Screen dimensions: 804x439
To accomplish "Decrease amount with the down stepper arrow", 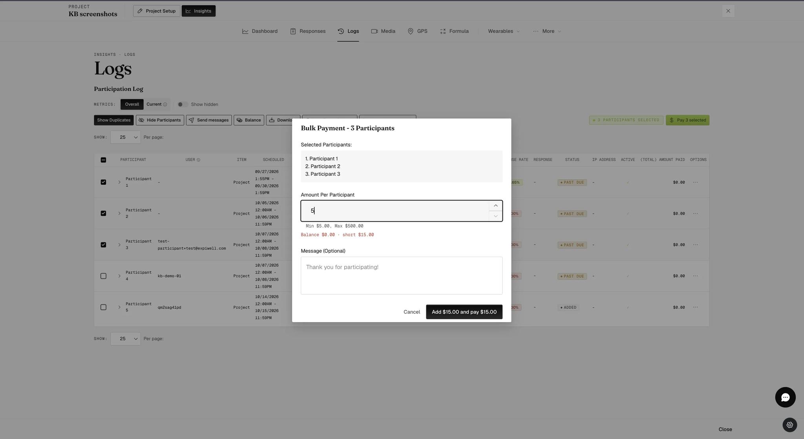I will (495, 216).
